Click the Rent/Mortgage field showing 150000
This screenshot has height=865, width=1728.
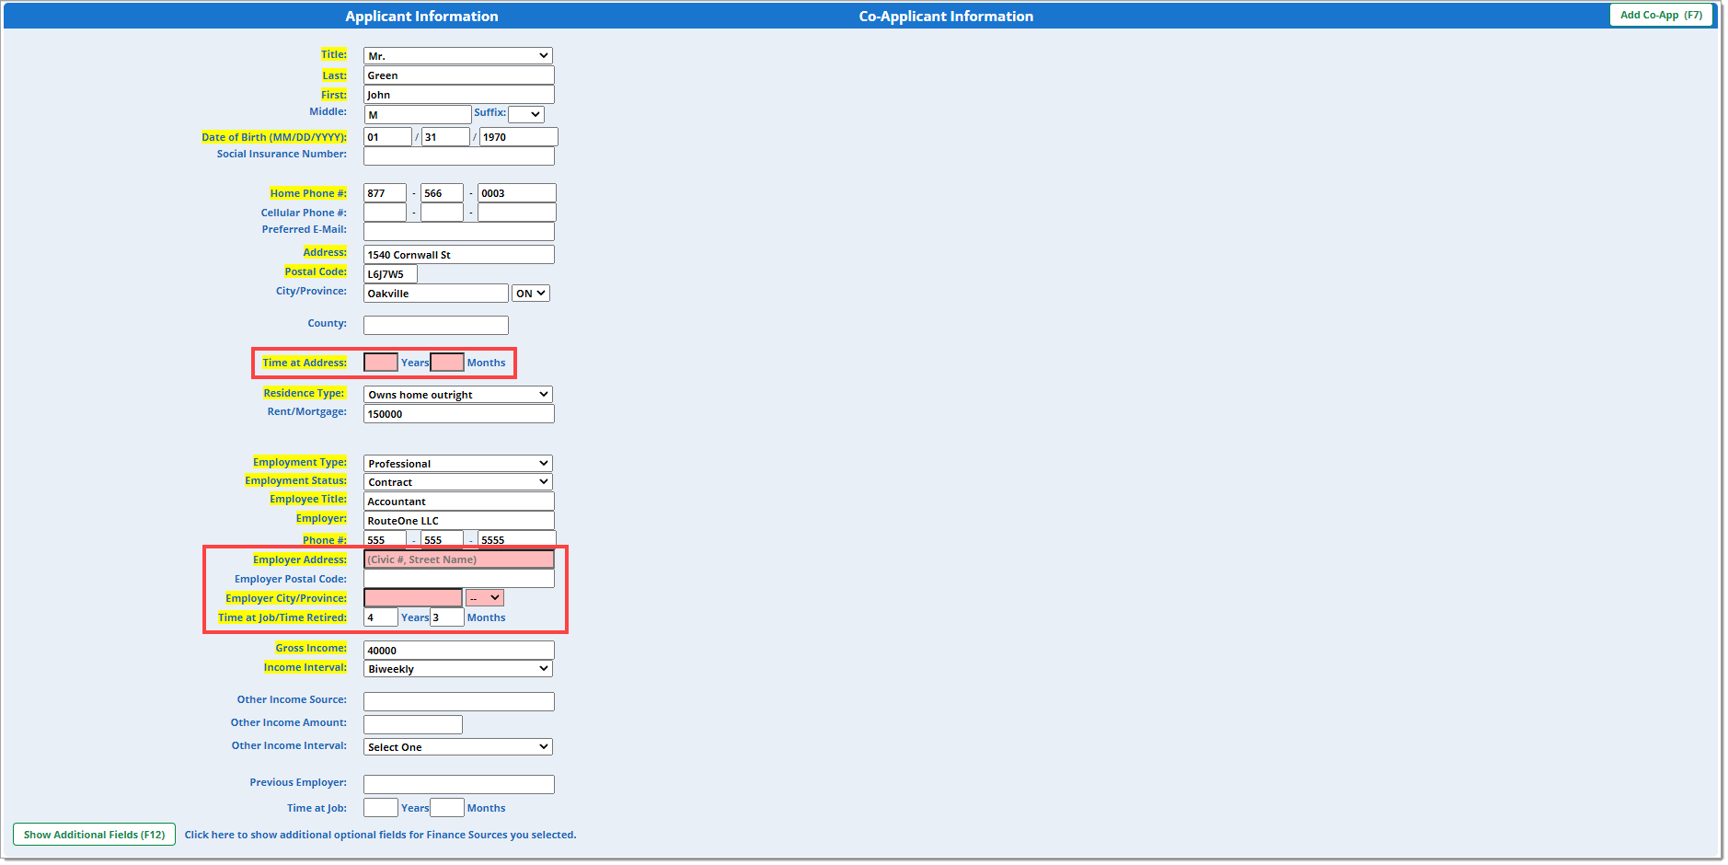458,414
